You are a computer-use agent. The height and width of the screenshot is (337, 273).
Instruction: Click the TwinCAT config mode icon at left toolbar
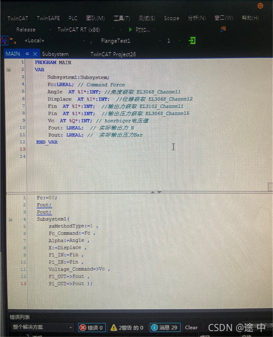[x=3, y=40]
